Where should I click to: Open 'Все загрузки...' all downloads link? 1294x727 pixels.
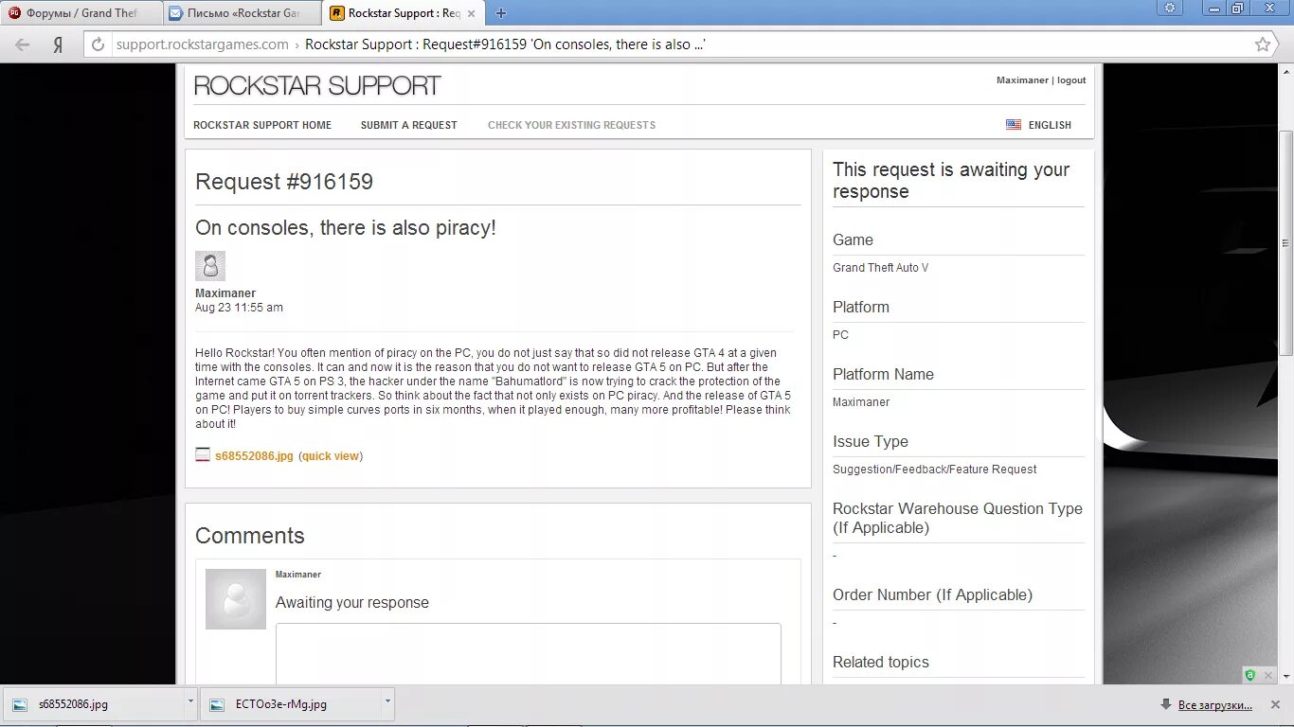(1214, 705)
